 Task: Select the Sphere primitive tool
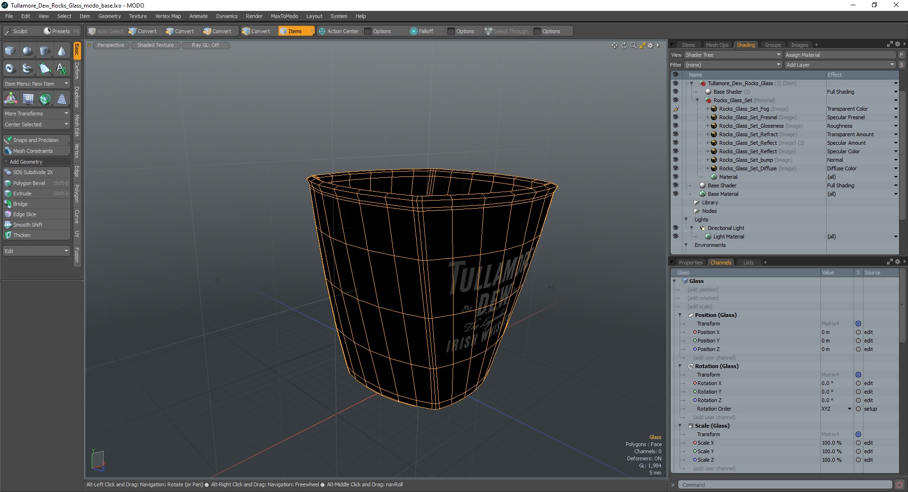point(27,51)
